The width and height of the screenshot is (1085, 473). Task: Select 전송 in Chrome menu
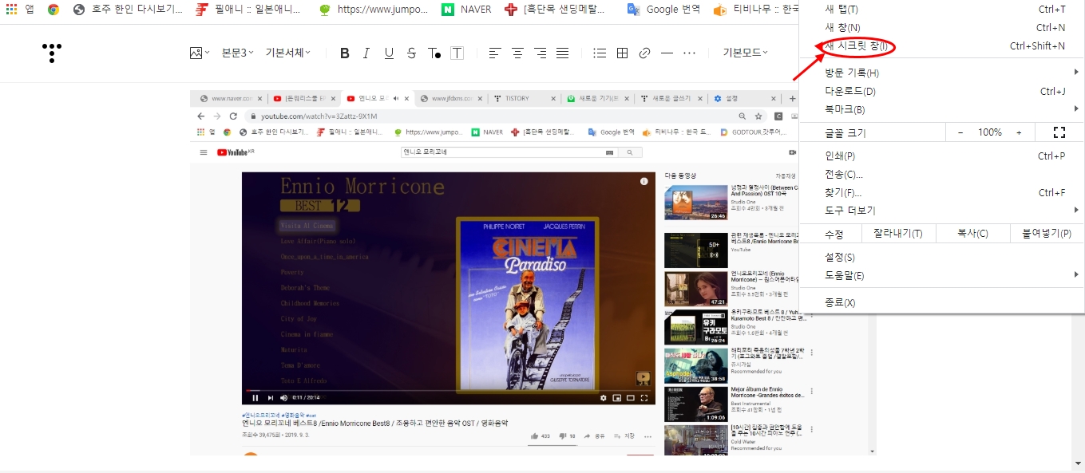click(941, 174)
